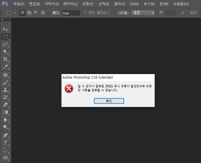Choose Add to Selection mode
The image size is (201, 163).
pos(29,13)
